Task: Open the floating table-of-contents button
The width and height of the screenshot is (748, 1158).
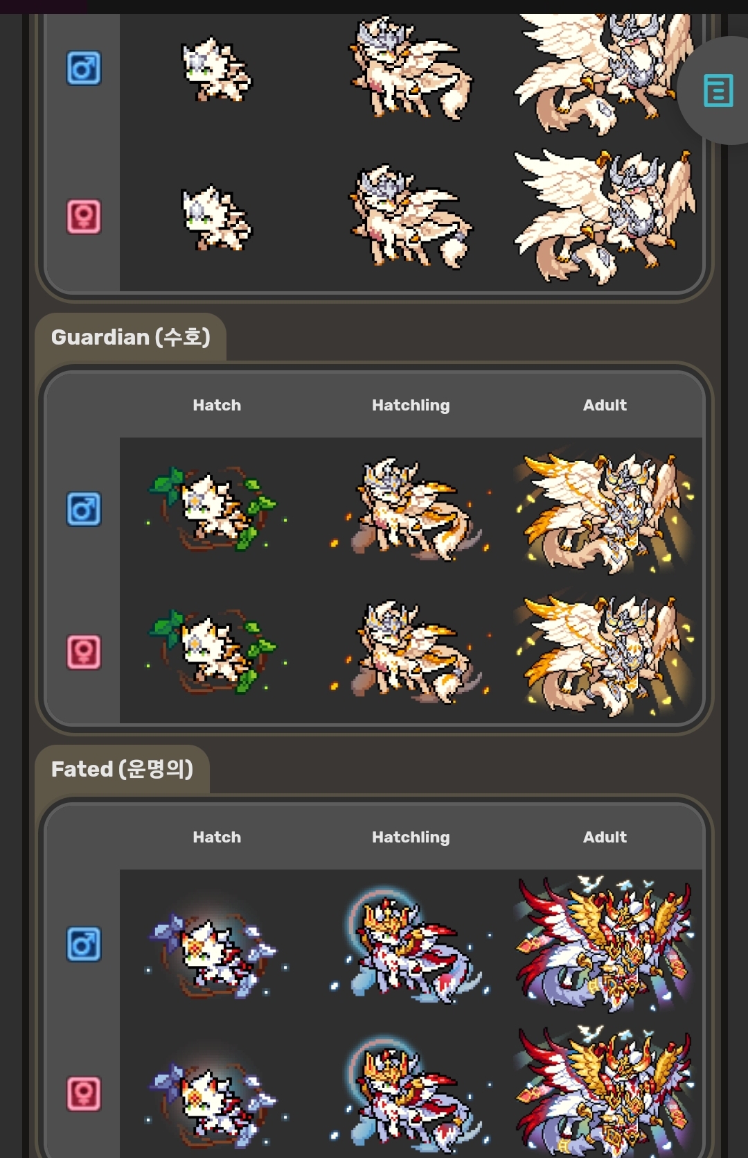Action: click(x=718, y=90)
